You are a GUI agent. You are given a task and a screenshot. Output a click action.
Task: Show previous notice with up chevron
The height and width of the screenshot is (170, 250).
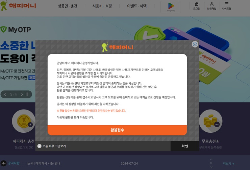211,159
